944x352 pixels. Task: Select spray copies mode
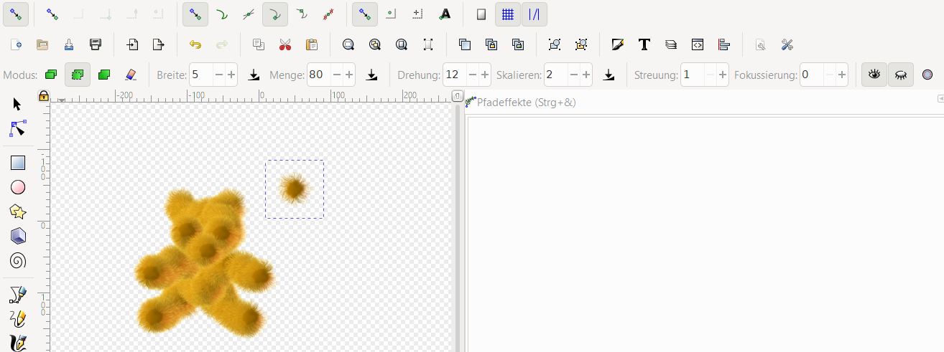[51, 75]
